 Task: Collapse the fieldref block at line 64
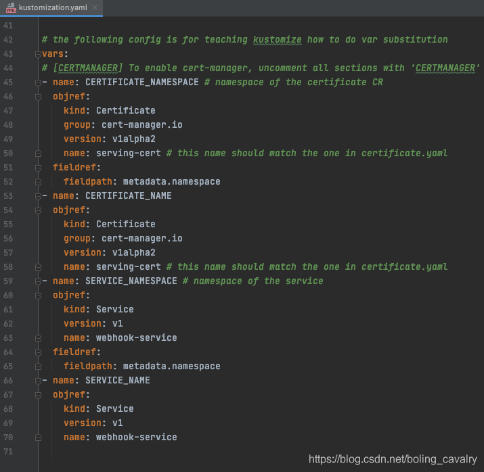tap(38, 352)
